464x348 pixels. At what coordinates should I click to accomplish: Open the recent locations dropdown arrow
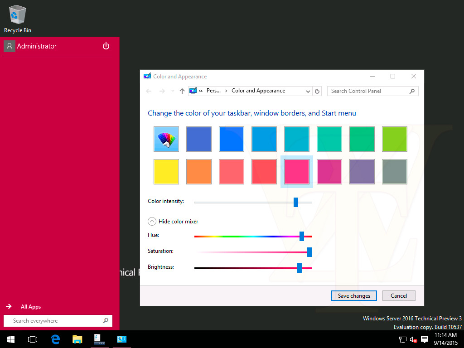173,91
